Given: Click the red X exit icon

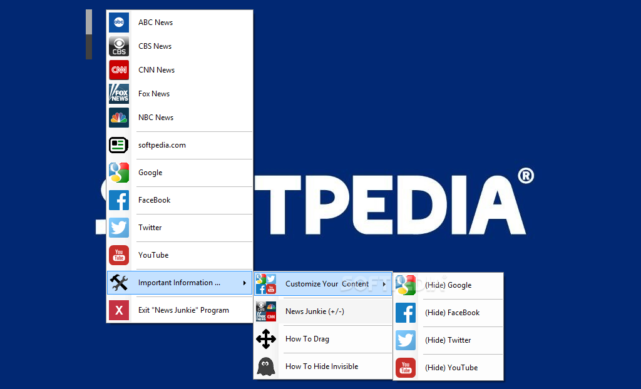Looking at the screenshot, I should (x=119, y=310).
